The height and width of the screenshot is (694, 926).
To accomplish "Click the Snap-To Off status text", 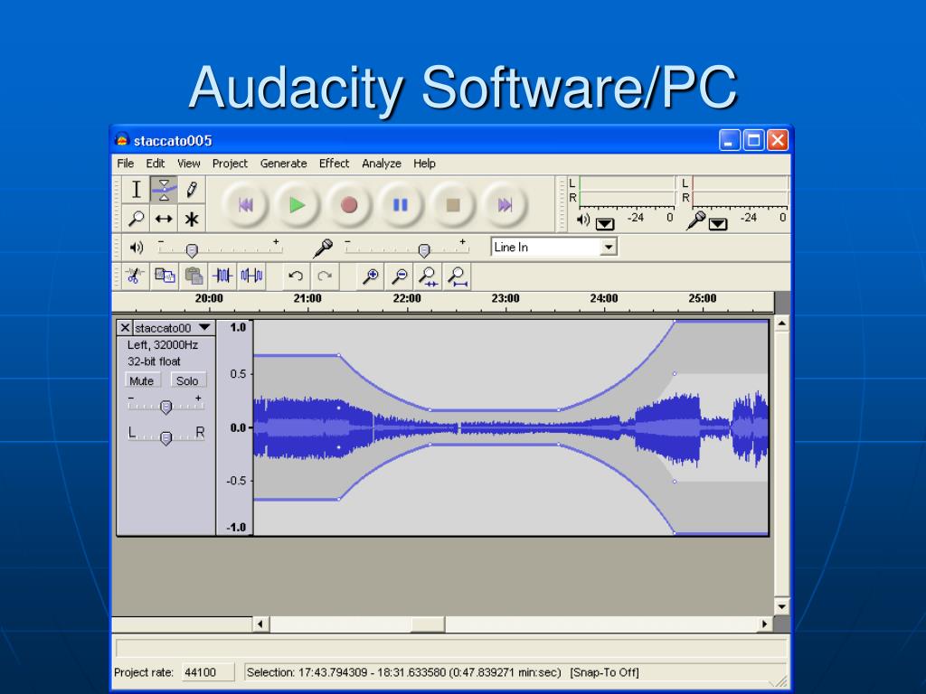I will 604,672.
